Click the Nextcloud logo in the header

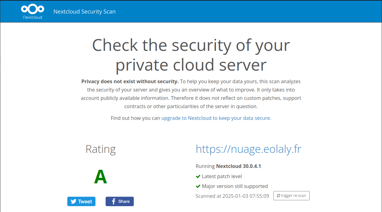[x=32, y=11]
